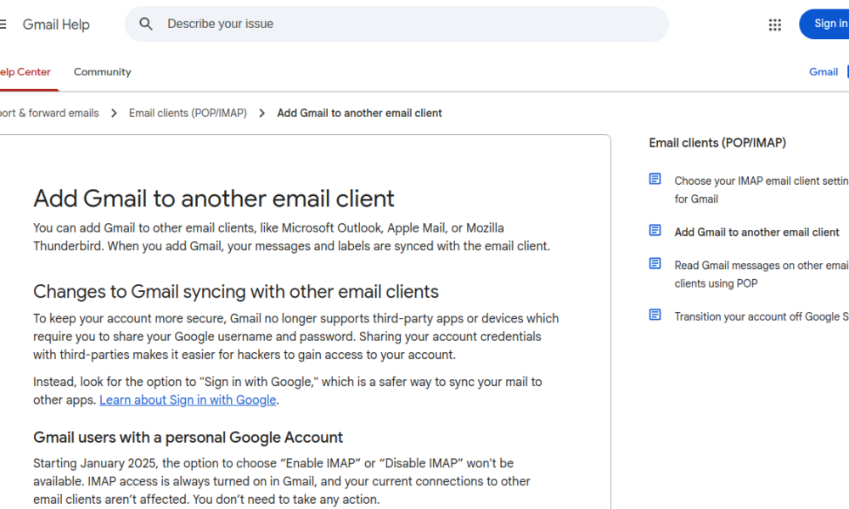Open the hamburger main menu icon
The width and height of the screenshot is (849, 509).
(3, 25)
